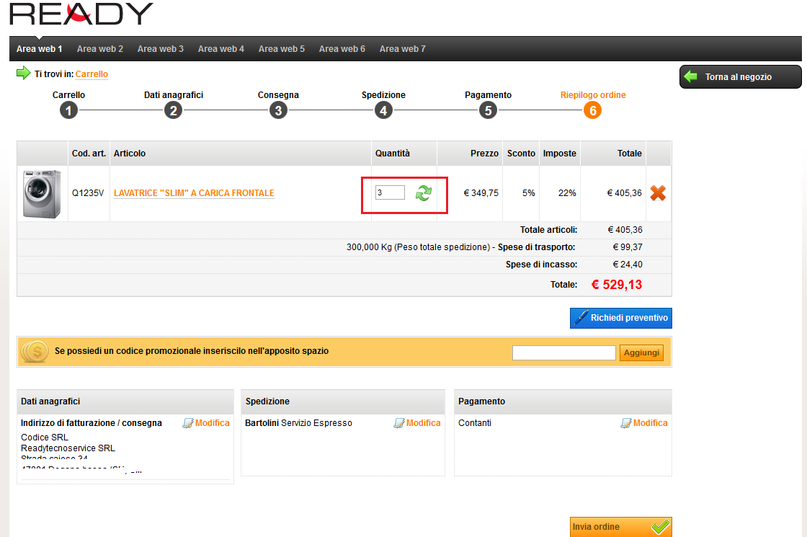This screenshot has height=537, width=807.
Task: Submit with the Invia ordine button
Action: [x=620, y=527]
